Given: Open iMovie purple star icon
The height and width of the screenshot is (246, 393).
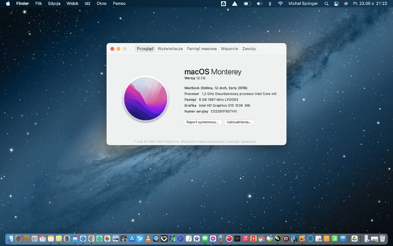Looking at the screenshot, I should click(197, 238).
